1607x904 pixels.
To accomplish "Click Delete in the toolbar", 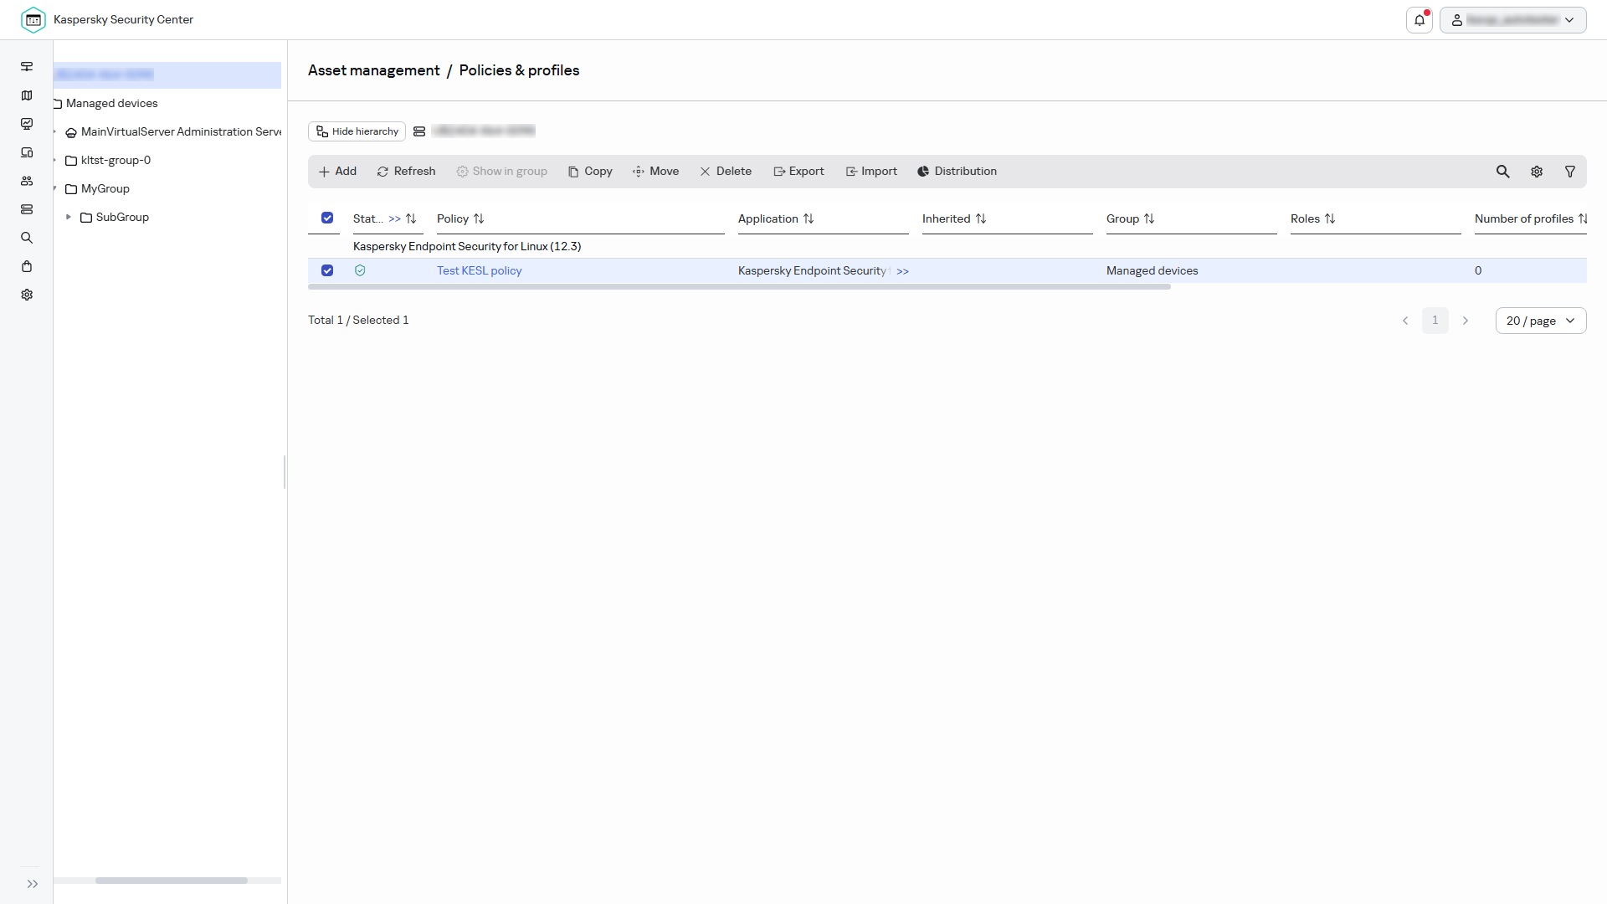I will coord(726,172).
